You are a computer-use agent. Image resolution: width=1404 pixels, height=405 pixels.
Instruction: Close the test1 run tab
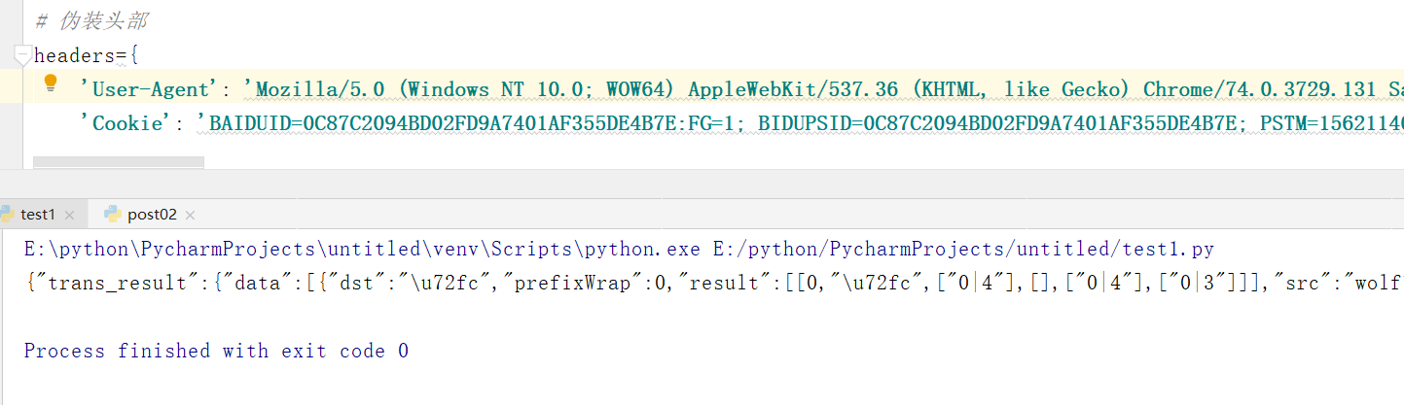click(x=69, y=216)
